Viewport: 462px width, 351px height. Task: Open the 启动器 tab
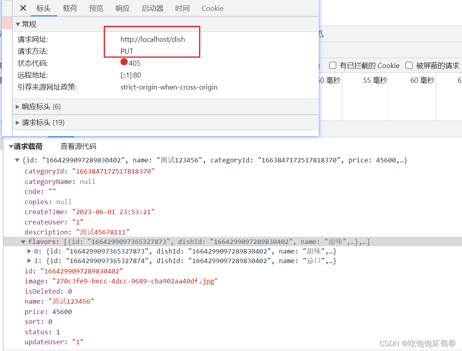152,8
